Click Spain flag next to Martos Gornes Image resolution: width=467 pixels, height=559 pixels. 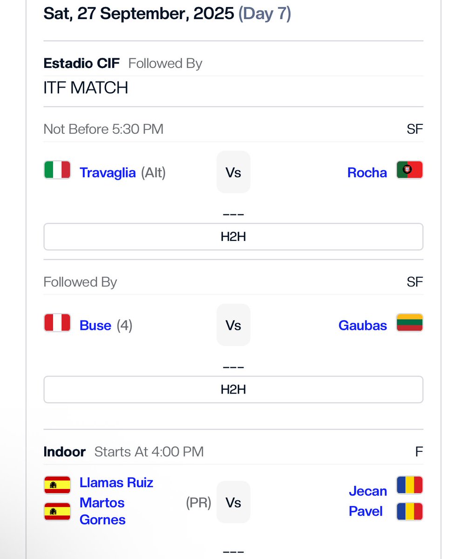(57, 511)
